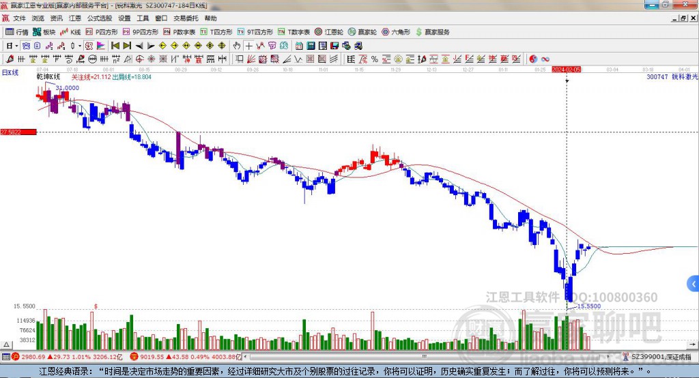Click the floppy disk save icon
Viewport: 699px width, 378px height.
334,46
